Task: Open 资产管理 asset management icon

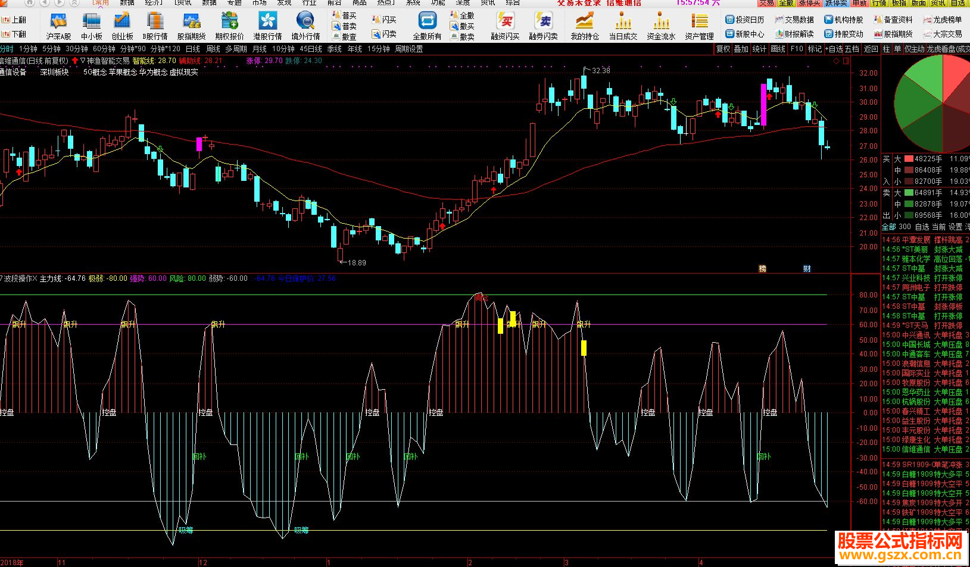Action: pos(699,27)
